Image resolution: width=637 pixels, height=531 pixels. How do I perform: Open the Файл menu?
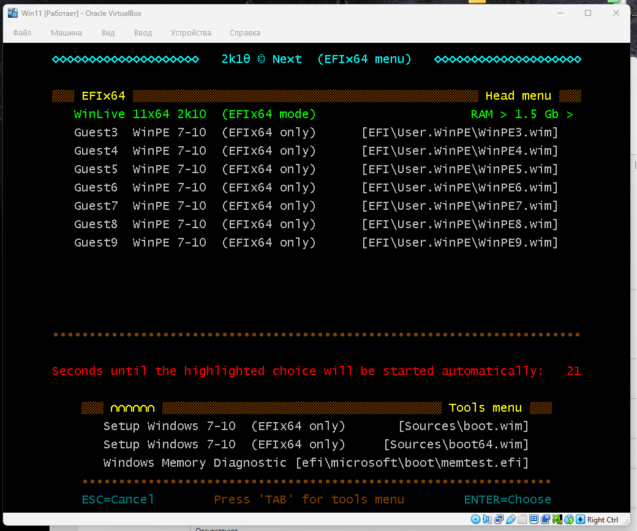[22, 33]
